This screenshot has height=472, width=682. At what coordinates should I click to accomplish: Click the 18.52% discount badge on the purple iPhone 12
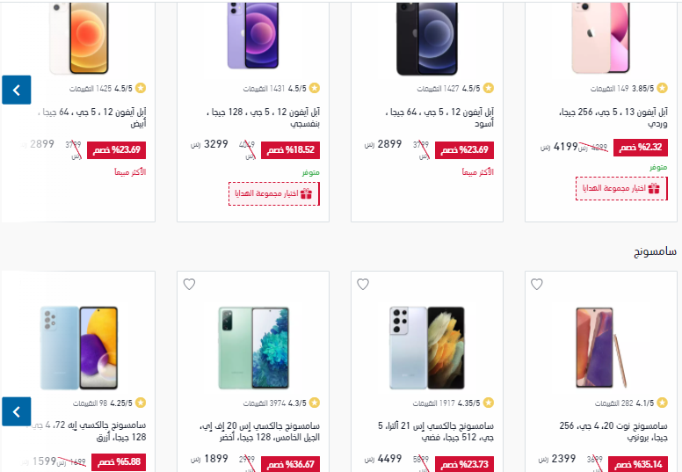tap(291, 150)
